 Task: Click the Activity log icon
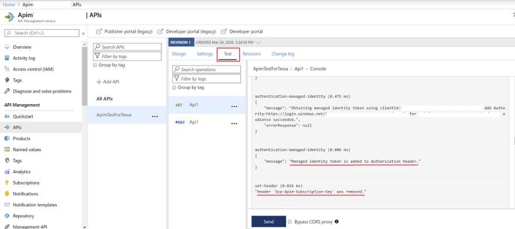7,58
